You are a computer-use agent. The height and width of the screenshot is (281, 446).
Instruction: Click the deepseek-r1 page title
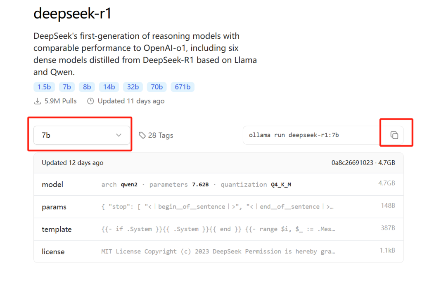[72, 14]
